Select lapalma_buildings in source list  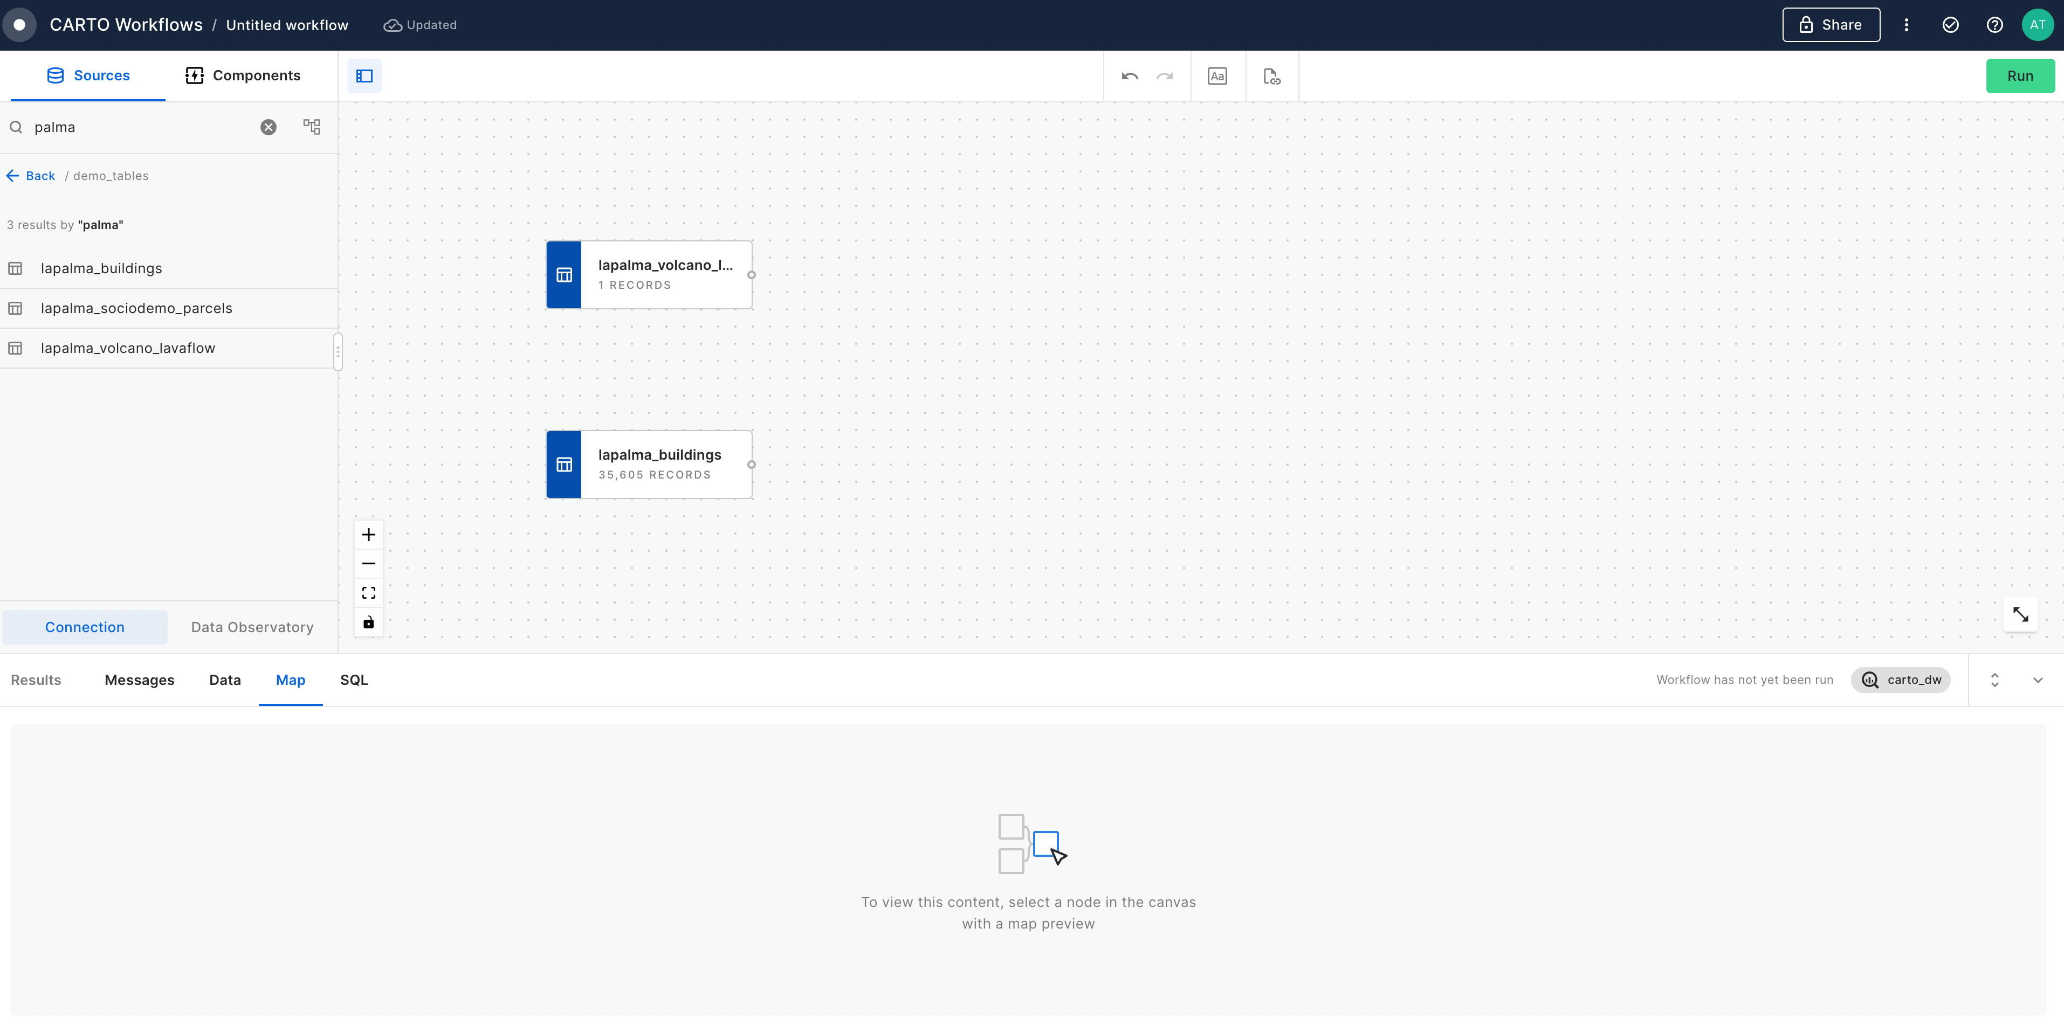point(169,268)
